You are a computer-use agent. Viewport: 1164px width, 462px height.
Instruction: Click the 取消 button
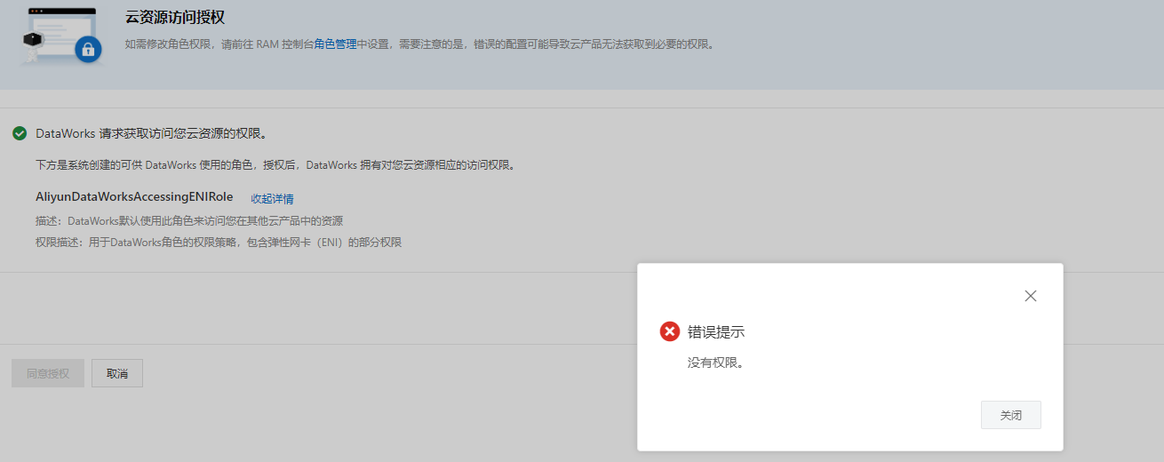coord(117,373)
